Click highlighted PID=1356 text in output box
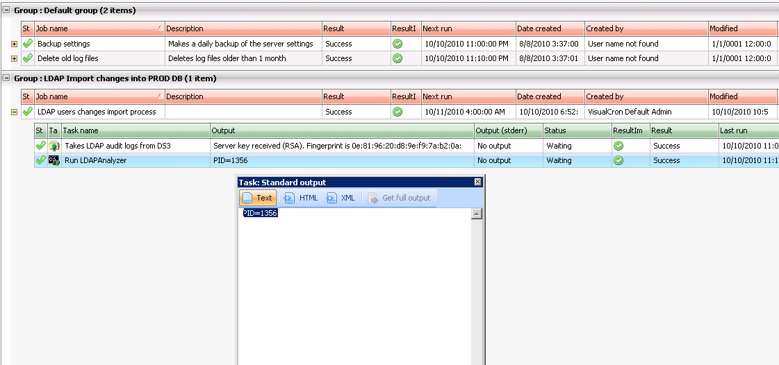 (261, 214)
